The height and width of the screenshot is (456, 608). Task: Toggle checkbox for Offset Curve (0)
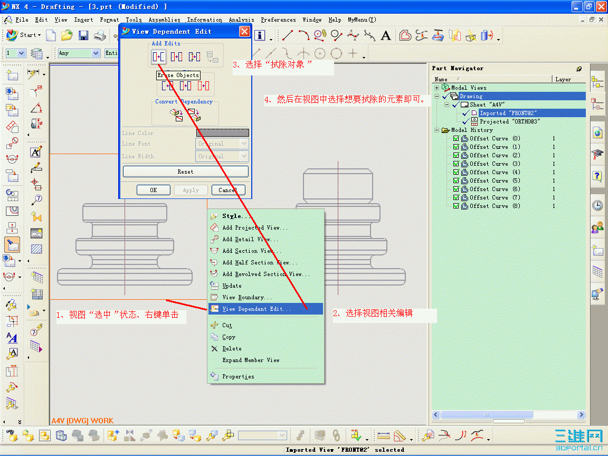coord(456,138)
